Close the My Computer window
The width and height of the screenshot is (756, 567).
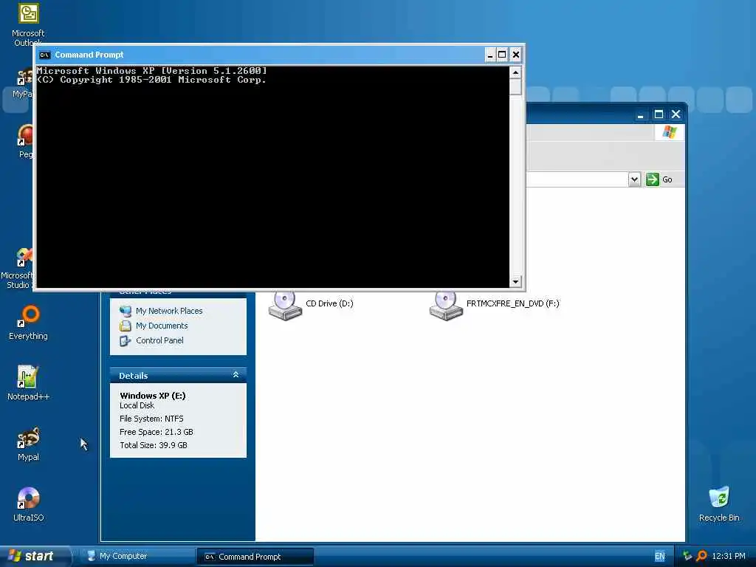tap(676, 114)
